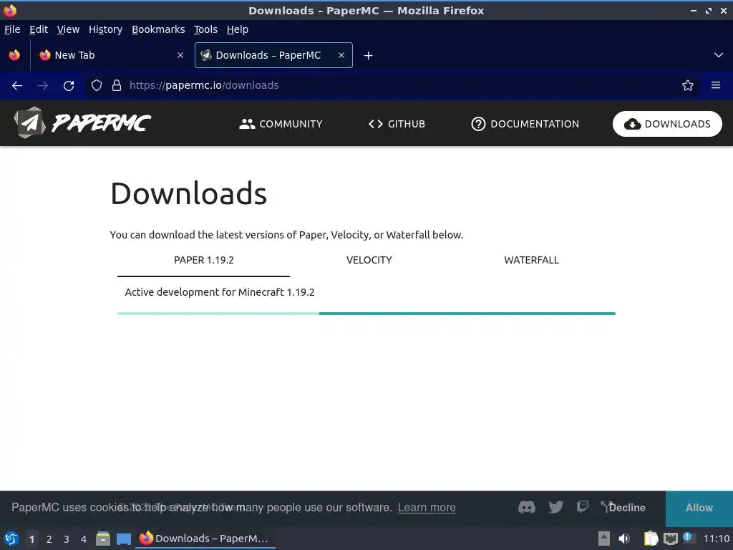Open Firefox View pinned icon
This screenshot has width=733, height=550.
pos(14,55)
